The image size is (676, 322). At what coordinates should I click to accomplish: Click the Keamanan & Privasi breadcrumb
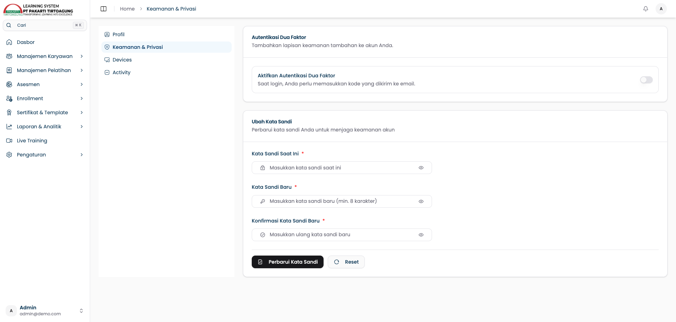[x=171, y=9]
